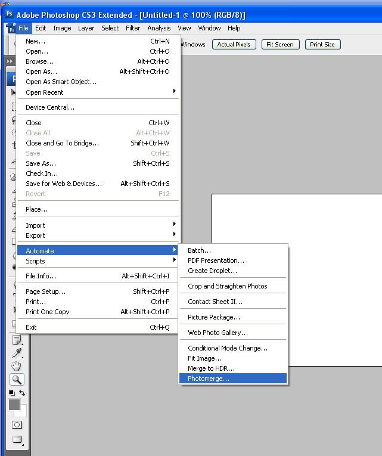Choose Save for Web & Devices...
This screenshot has width=382, height=456.
coord(98,184)
